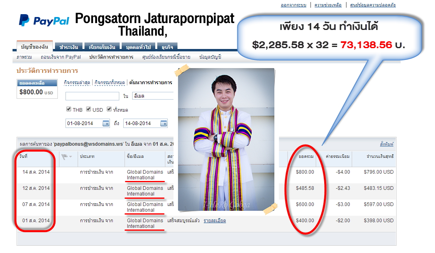Open ศูนย์ข้อมูลความปลอดภัย link
This screenshot has width=435, height=253.
373,5
